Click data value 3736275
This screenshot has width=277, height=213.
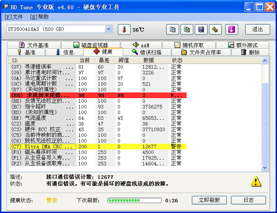152,107
